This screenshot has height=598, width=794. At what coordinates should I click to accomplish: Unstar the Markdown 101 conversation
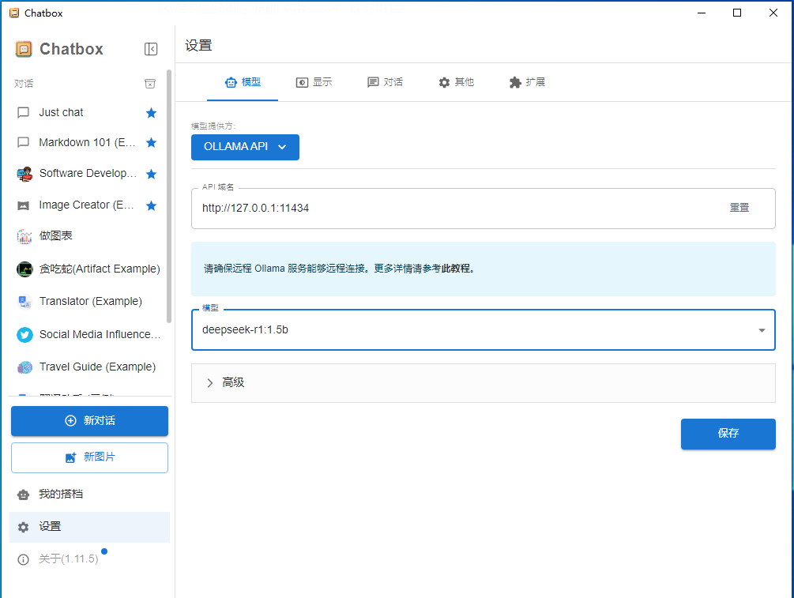pyautogui.click(x=151, y=143)
